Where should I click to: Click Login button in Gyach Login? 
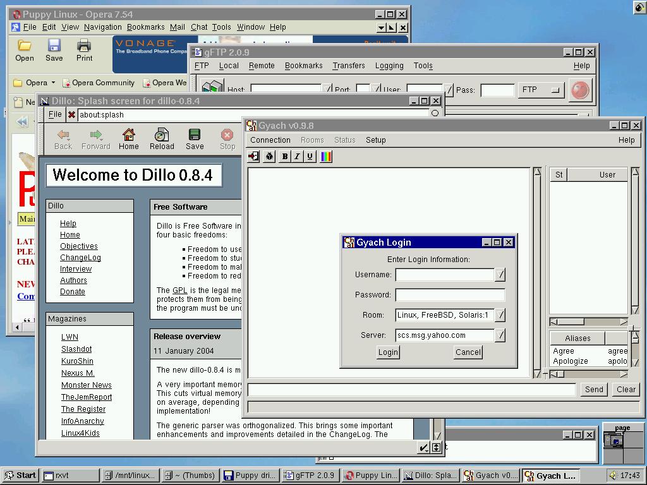click(x=389, y=352)
